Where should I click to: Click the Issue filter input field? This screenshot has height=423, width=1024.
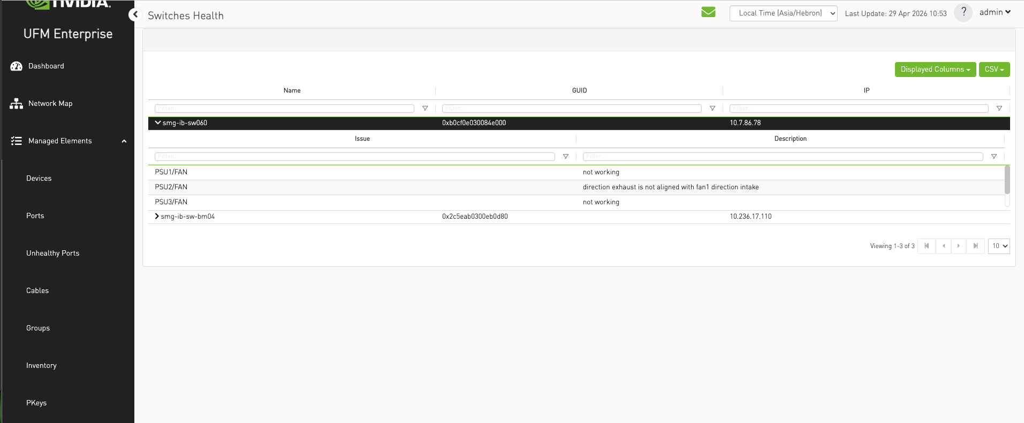point(354,157)
